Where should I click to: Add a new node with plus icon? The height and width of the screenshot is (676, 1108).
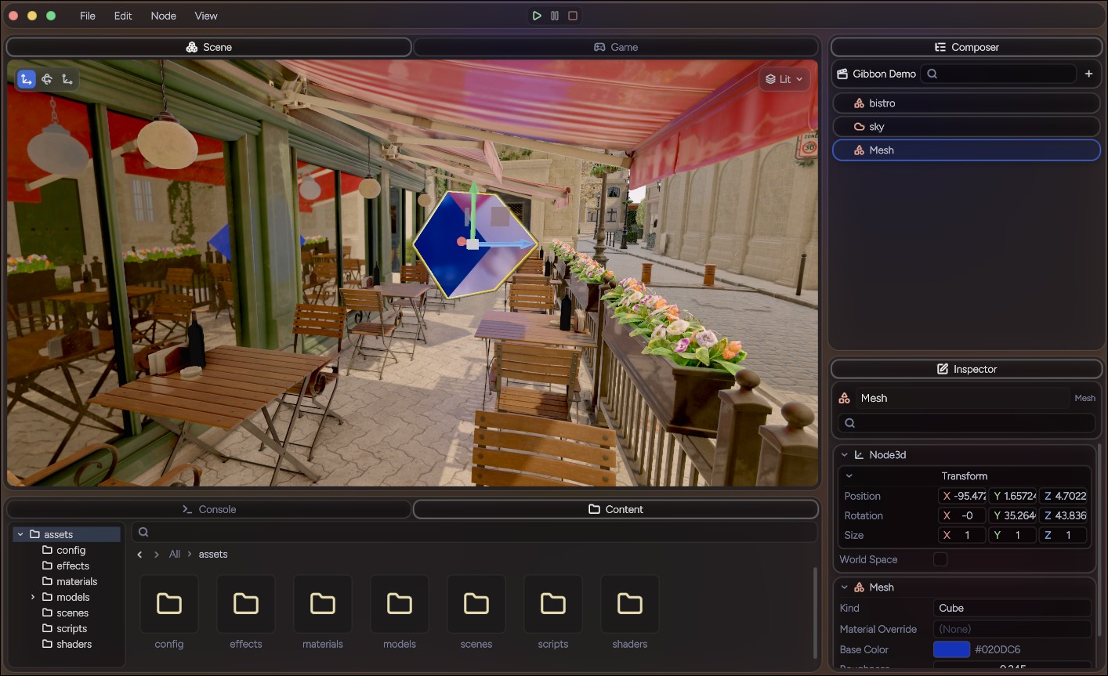[1088, 74]
